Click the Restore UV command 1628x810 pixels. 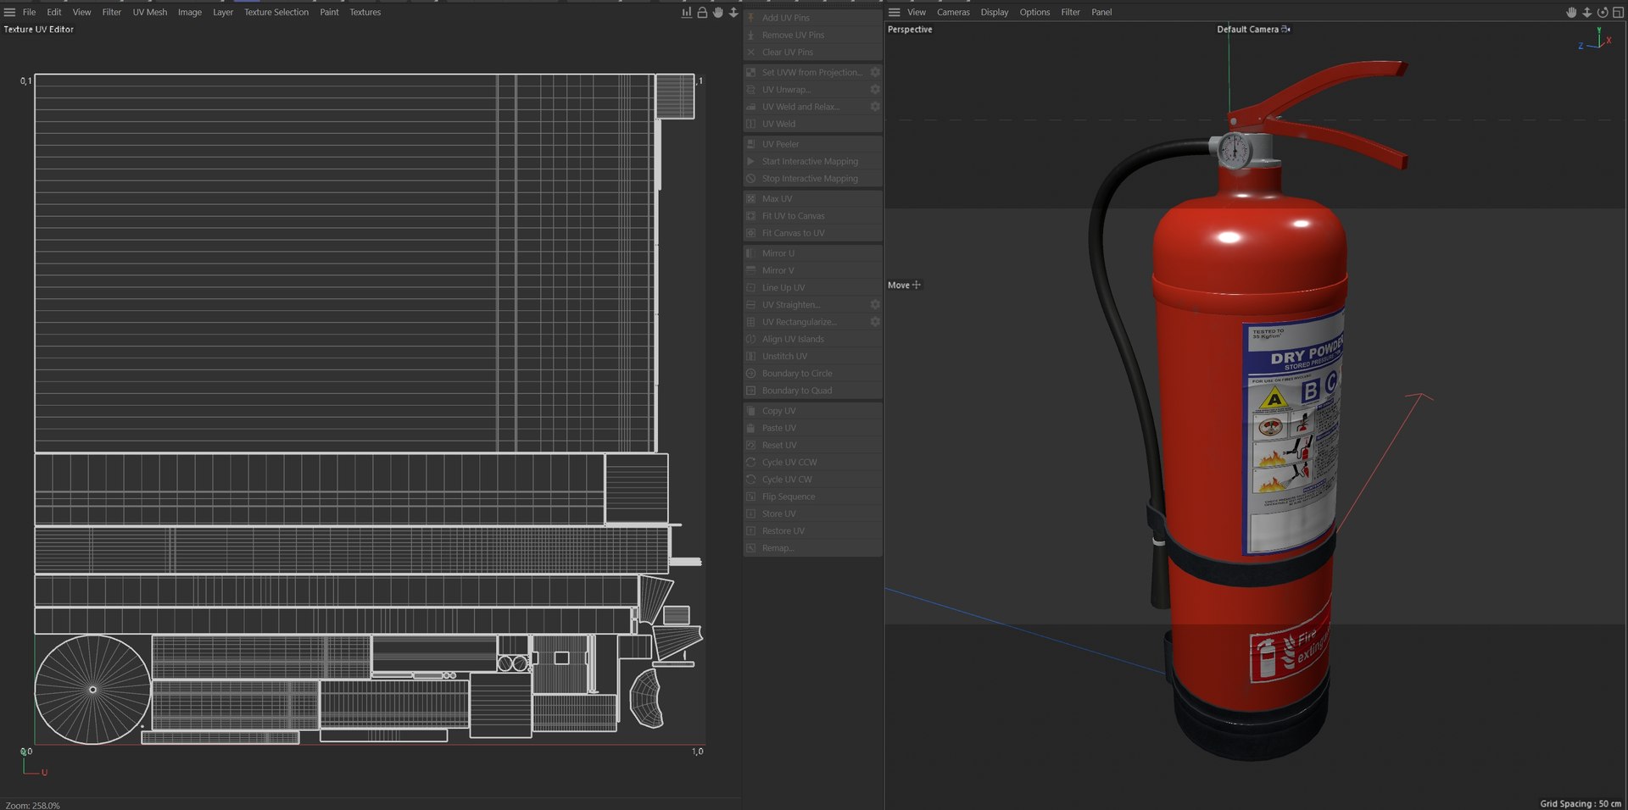click(x=813, y=530)
